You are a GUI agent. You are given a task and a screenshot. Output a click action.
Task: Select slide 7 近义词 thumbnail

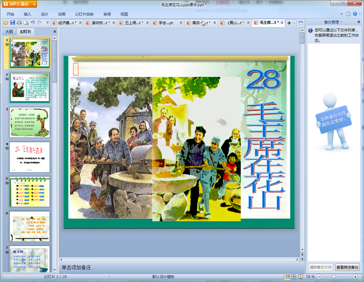pyautogui.click(x=30, y=259)
